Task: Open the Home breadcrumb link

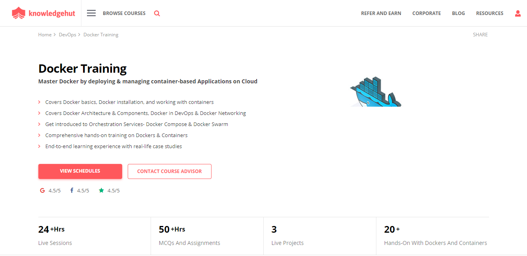Action: pyautogui.click(x=45, y=34)
